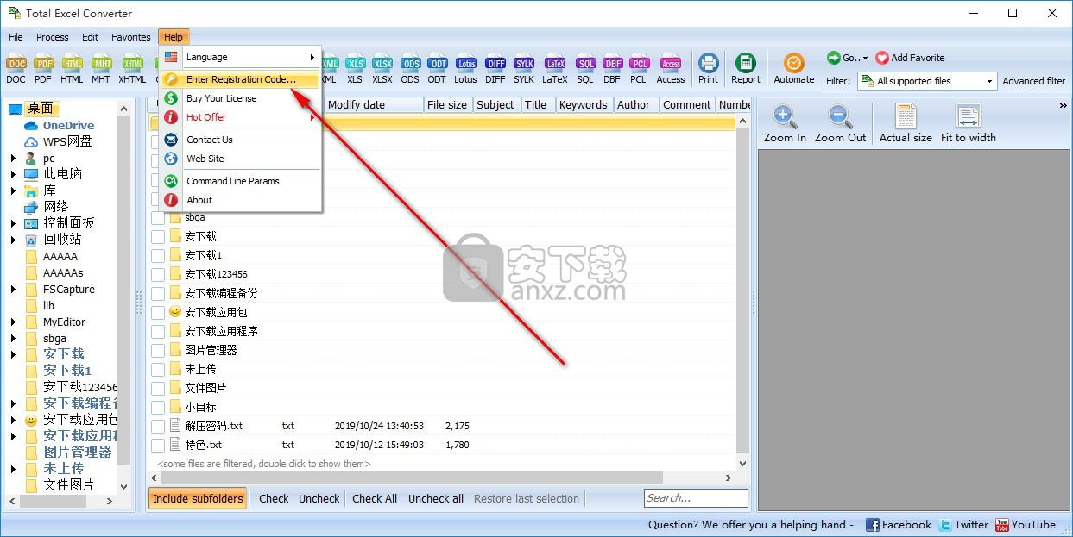The height and width of the screenshot is (537, 1073).
Task: Convert to Lotus format icon
Action: 466,69
